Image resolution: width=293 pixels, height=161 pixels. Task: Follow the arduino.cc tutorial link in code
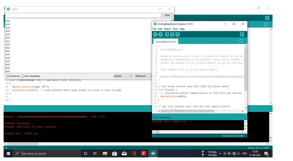click(202, 76)
